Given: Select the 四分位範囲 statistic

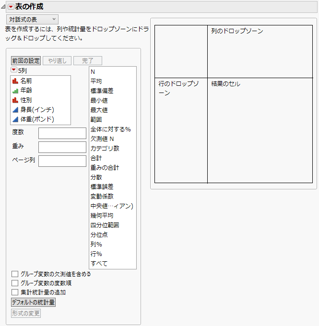Looking at the screenshot, I should click(113, 225).
